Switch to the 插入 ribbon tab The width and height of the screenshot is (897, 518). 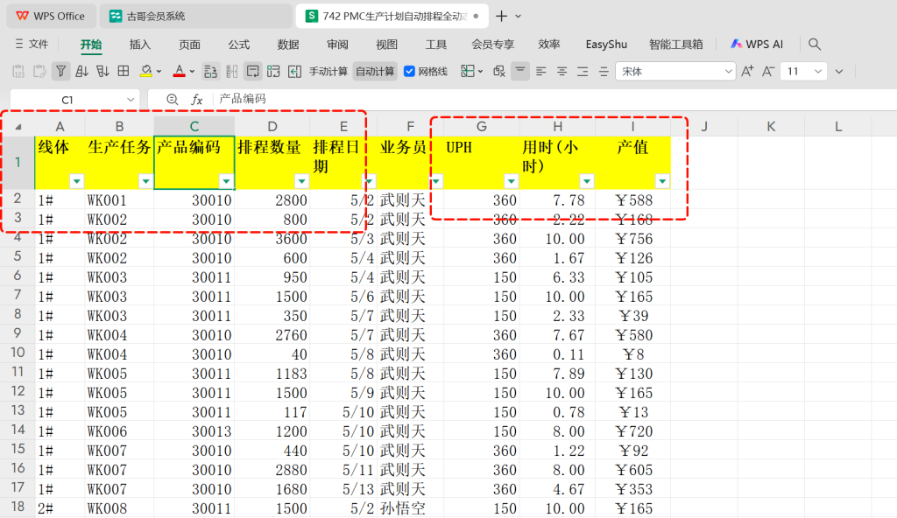click(139, 44)
